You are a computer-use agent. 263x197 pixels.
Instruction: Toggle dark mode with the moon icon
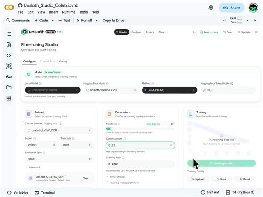(194, 32)
